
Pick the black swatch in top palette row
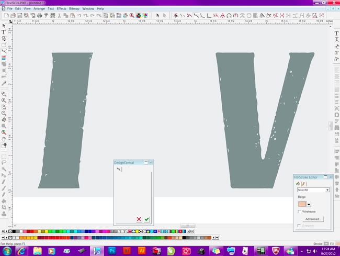[14, 231]
